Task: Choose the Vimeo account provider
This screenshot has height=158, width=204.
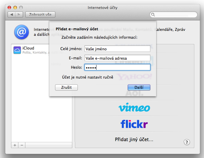Action: [134, 107]
